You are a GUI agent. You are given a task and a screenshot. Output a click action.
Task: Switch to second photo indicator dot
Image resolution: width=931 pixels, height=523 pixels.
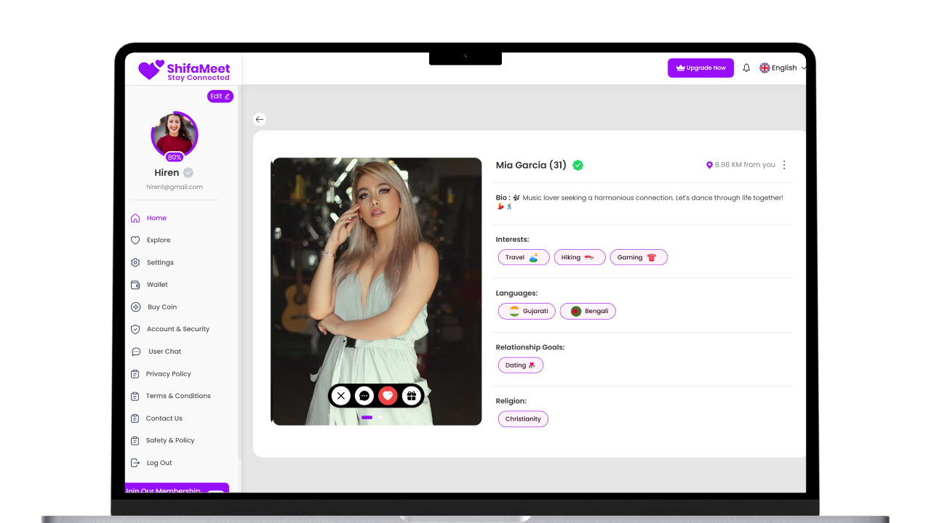[x=380, y=418]
